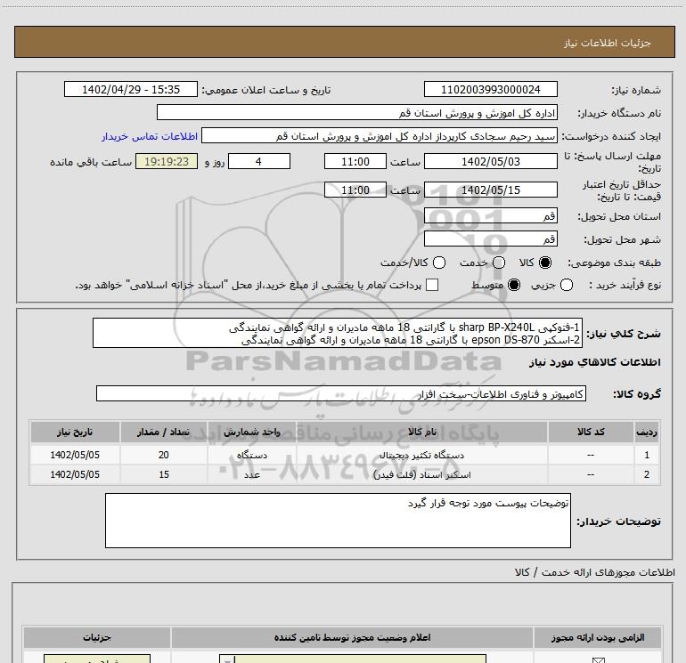This screenshot has height=663, width=686.
Task: Click the announcement date field 1402/04/29 - 15:35
Action: point(131,89)
